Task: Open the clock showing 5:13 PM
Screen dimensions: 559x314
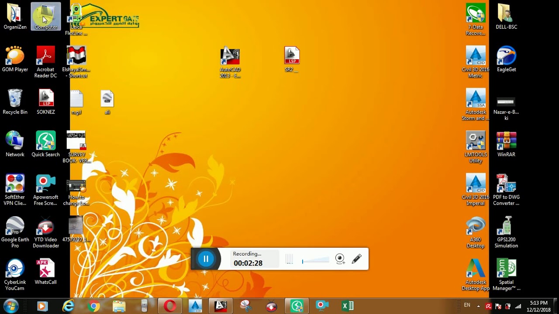Action: (x=538, y=306)
